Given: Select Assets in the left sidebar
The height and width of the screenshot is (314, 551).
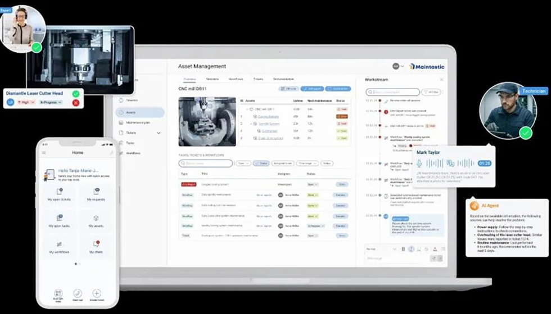Looking at the screenshot, I should pyautogui.click(x=139, y=112).
